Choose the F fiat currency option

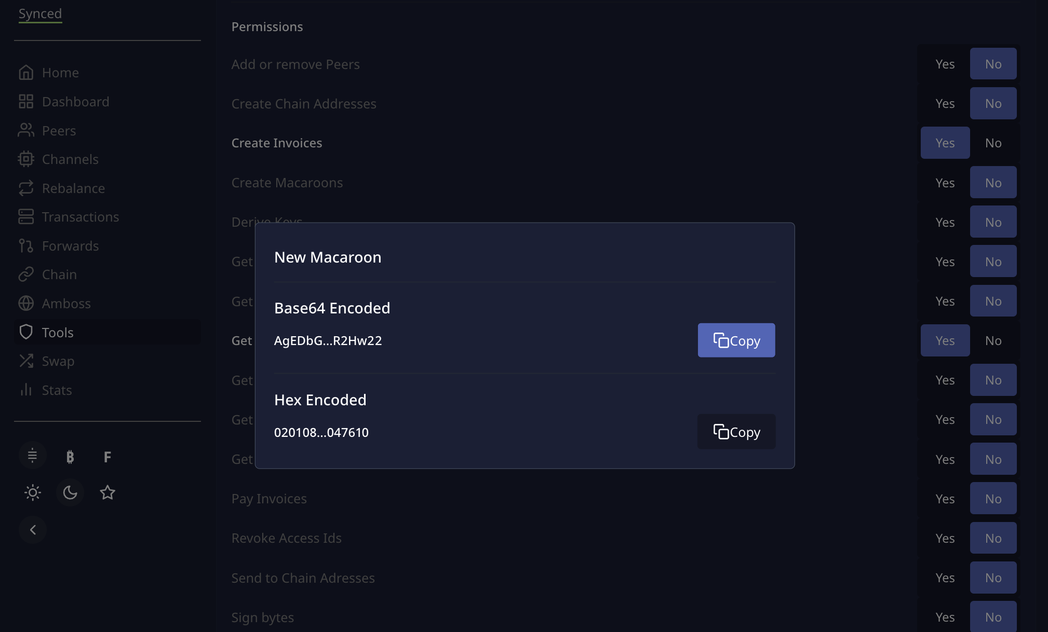pyautogui.click(x=108, y=457)
